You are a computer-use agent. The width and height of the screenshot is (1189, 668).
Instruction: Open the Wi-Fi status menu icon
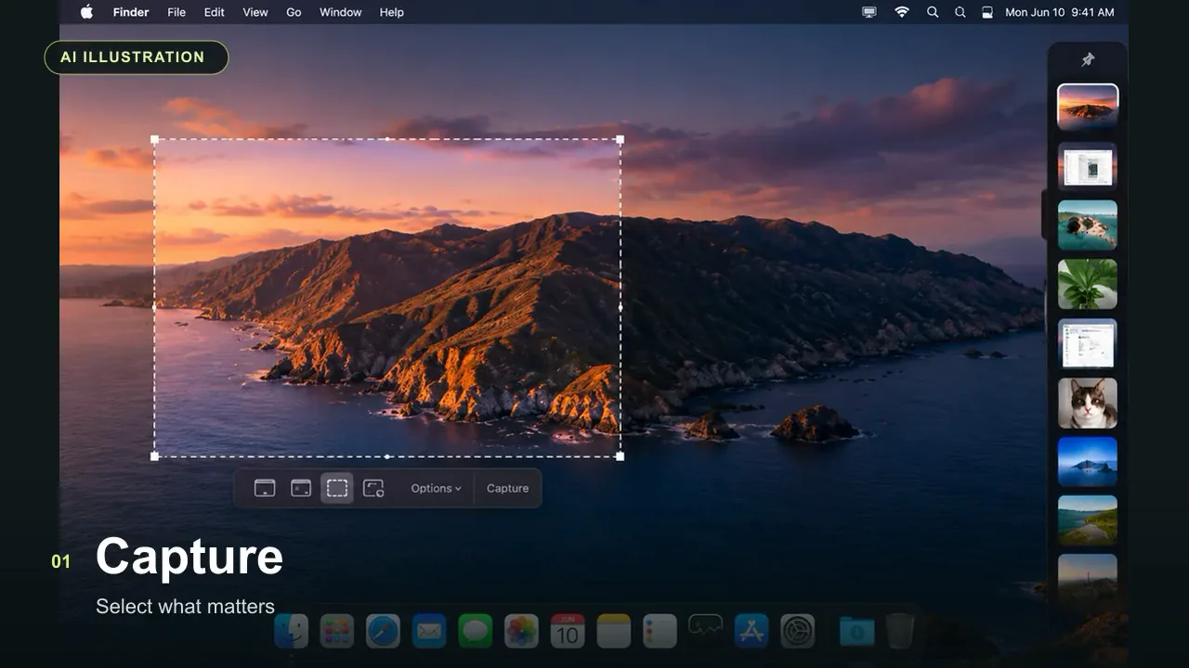coord(901,12)
